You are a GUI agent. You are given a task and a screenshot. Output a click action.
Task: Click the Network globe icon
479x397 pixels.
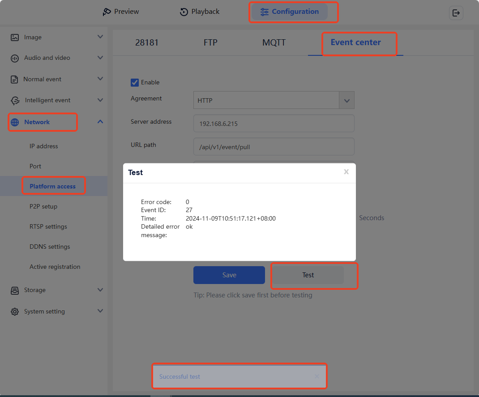pos(15,122)
